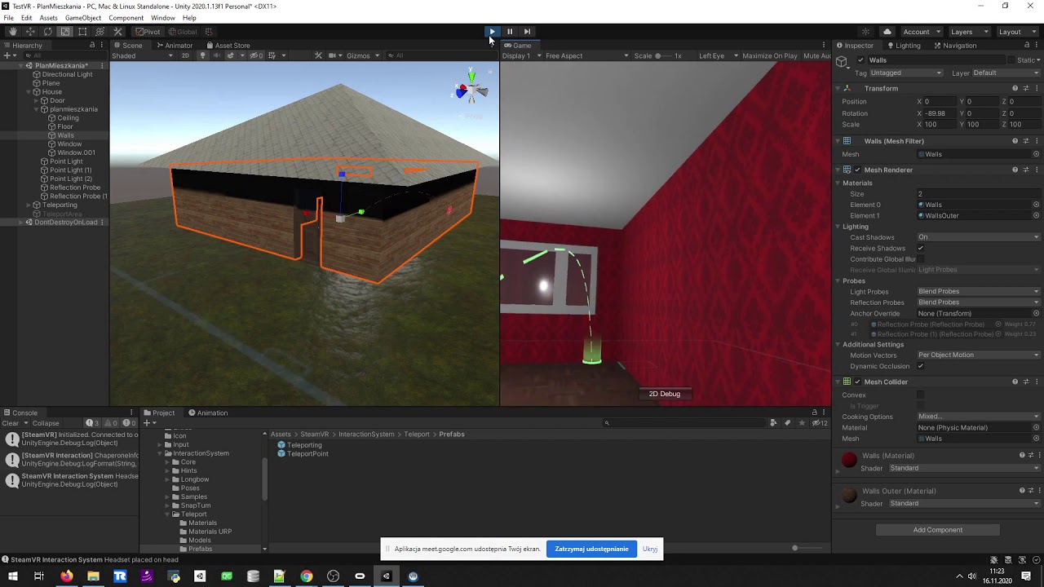Select the Rect transform tool
Viewport: 1044px width, 587px height.
click(x=82, y=32)
